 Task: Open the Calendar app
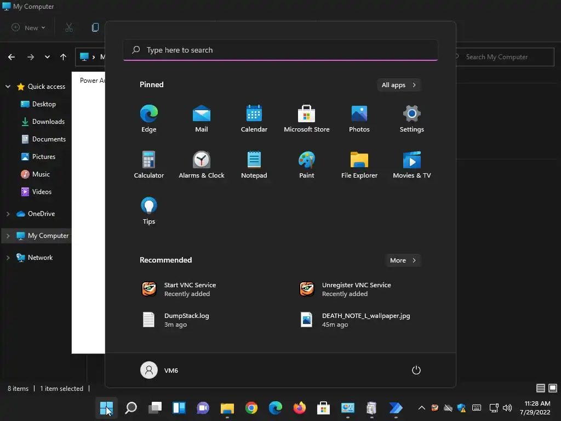254,118
